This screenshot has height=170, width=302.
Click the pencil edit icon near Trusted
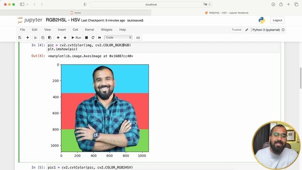[247, 30]
